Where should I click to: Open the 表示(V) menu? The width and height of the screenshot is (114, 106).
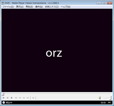coord(20,7)
